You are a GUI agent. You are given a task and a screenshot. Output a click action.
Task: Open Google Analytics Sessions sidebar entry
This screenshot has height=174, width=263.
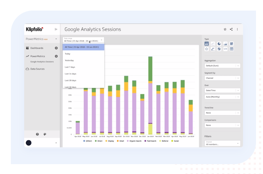tap(42, 62)
